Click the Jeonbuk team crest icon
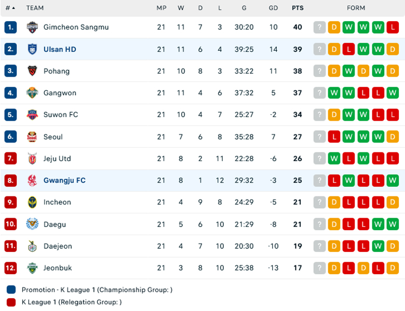The width and height of the screenshot is (405, 311). click(32, 268)
